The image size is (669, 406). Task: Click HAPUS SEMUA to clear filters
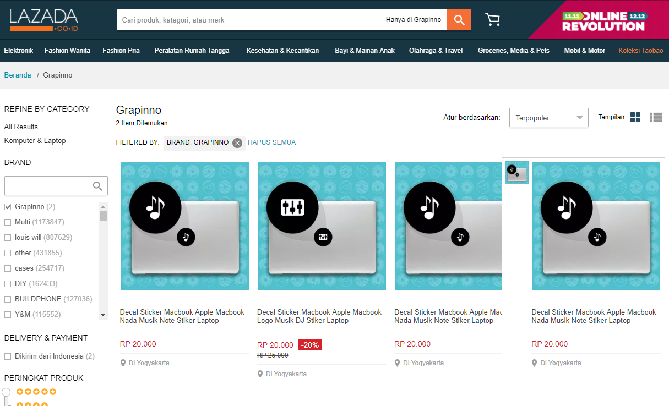click(x=272, y=142)
